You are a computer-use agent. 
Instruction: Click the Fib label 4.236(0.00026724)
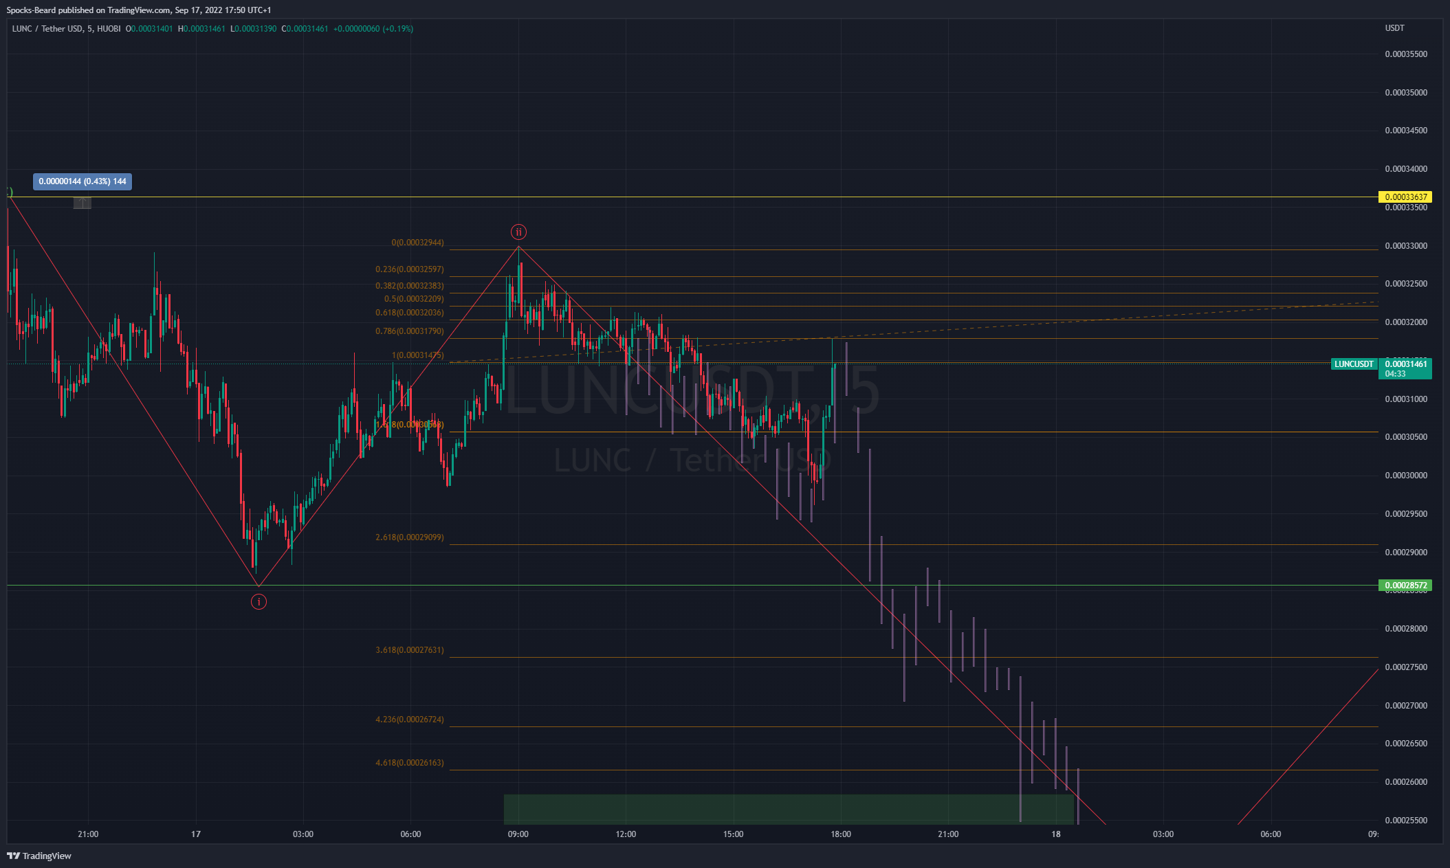click(410, 720)
